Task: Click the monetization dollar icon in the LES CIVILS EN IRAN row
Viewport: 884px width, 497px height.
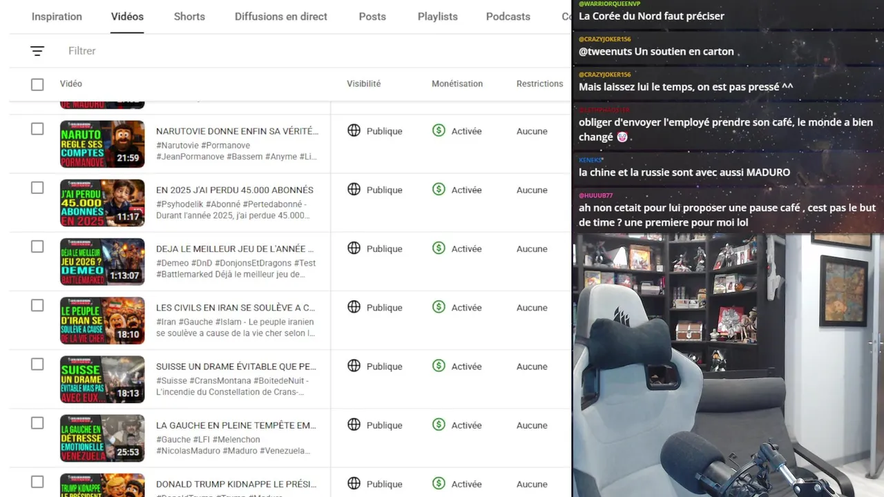Action: [x=439, y=306]
